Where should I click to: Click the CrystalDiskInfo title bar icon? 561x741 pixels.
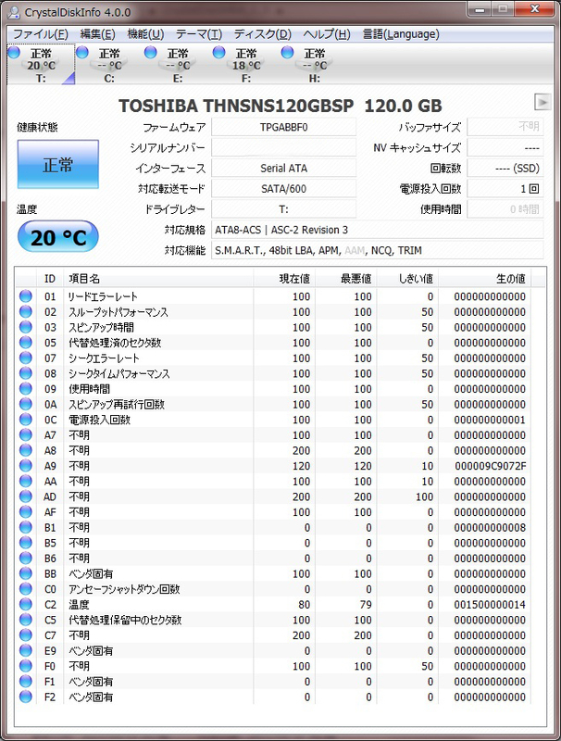[15, 12]
